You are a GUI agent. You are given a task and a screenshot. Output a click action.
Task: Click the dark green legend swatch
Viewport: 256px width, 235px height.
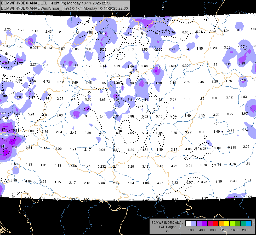click(x=237, y=224)
